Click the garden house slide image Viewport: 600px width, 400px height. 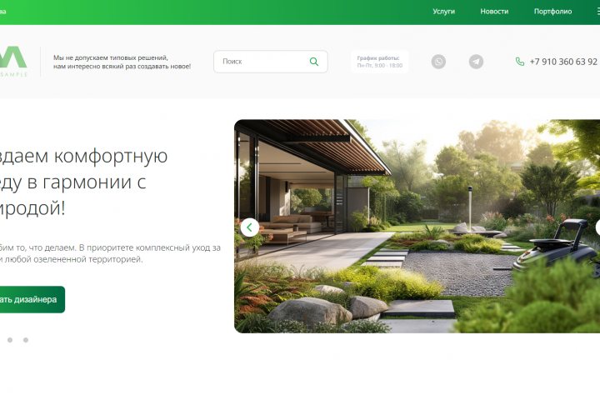(417, 226)
